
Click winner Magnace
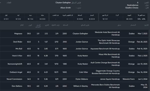(x=18, y=33)
